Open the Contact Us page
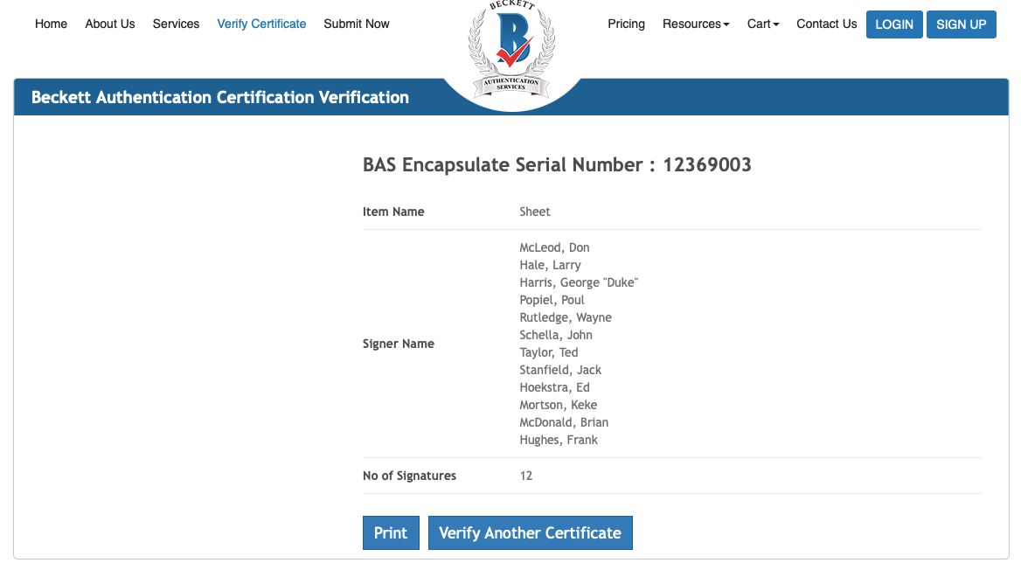The image size is (1021, 570). 826,24
